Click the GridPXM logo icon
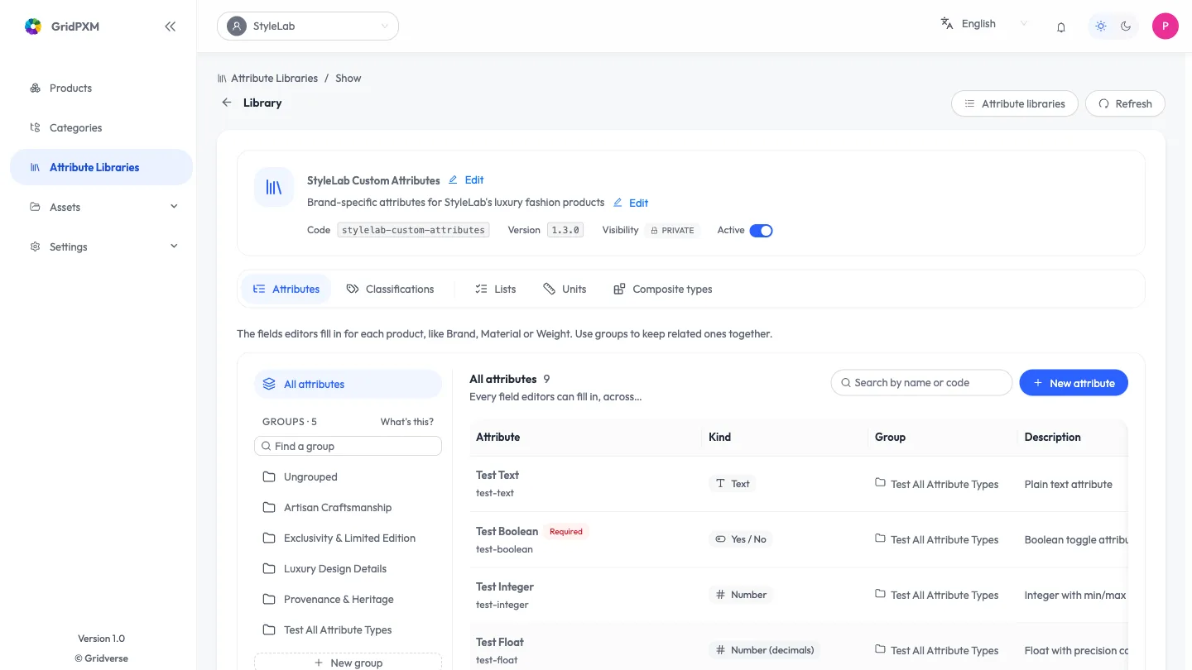The height and width of the screenshot is (670, 1192). point(33,26)
